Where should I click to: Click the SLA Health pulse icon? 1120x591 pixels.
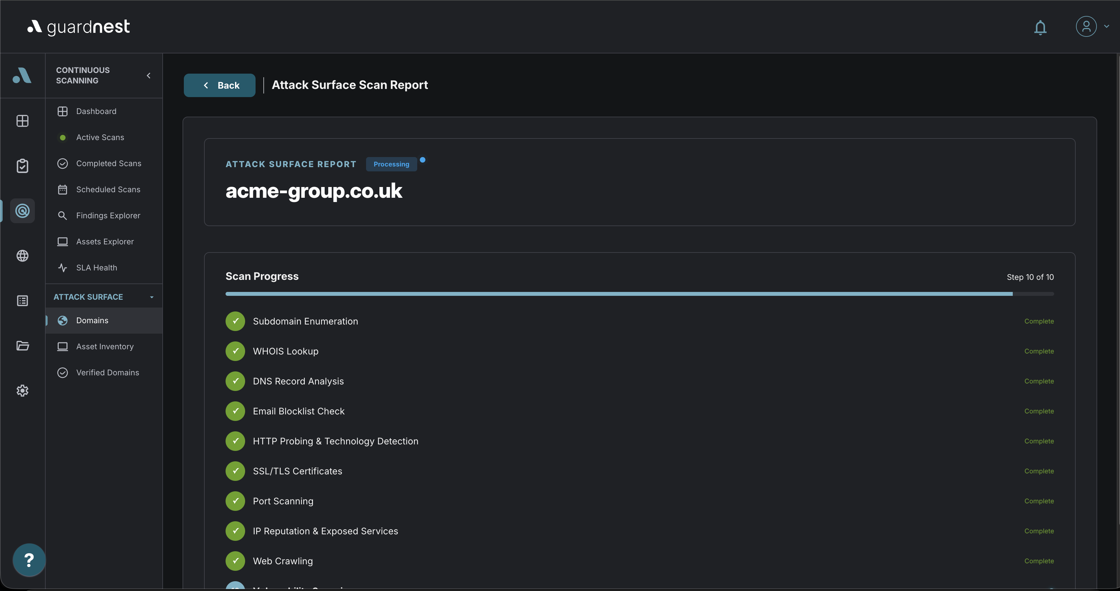[x=63, y=268]
